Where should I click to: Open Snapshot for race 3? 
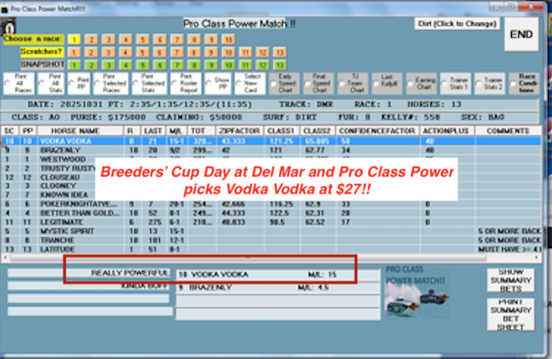pos(108,65)
